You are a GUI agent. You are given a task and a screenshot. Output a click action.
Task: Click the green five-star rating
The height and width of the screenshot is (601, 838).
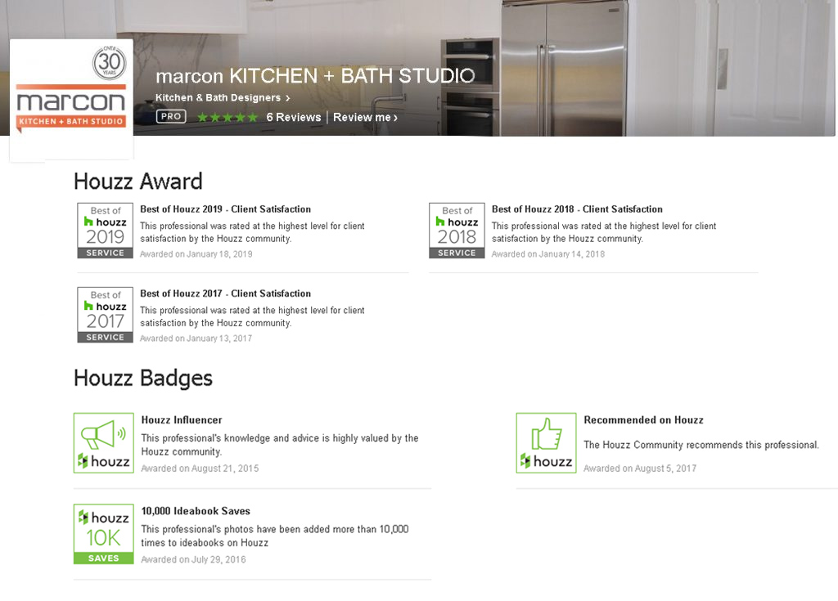(227, 118)
